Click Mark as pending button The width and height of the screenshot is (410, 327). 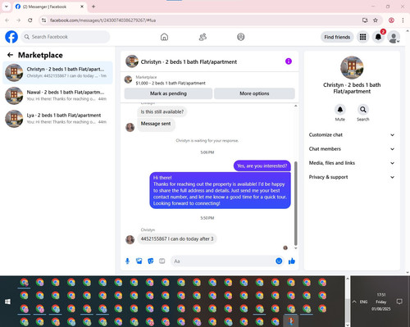point(168,93)
